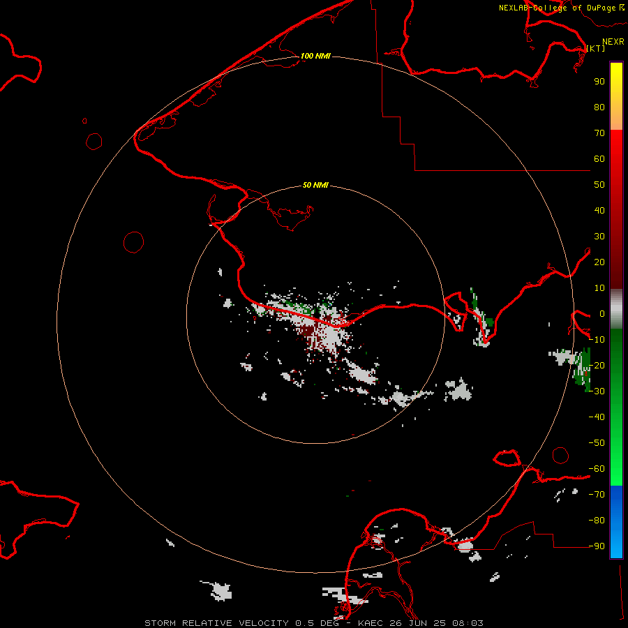Viewport: 628px width, 628px height.
Task: Click the positive 60 scale label
Action: [x=599, y=158]
